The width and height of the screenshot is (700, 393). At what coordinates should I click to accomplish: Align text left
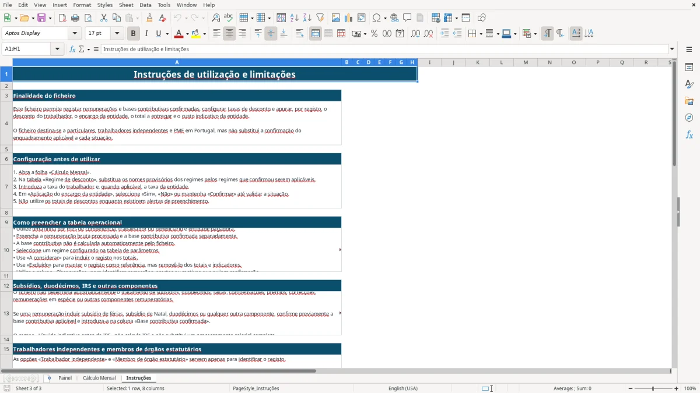tap(217, 34)
